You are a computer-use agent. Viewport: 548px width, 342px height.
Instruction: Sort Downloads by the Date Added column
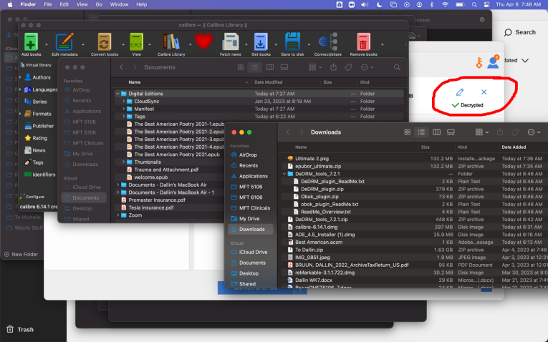pyautogui.click(x=514, y=147)
